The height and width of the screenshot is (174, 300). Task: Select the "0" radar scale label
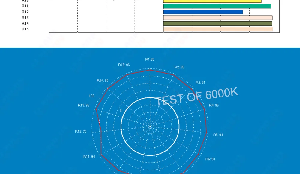121,111
